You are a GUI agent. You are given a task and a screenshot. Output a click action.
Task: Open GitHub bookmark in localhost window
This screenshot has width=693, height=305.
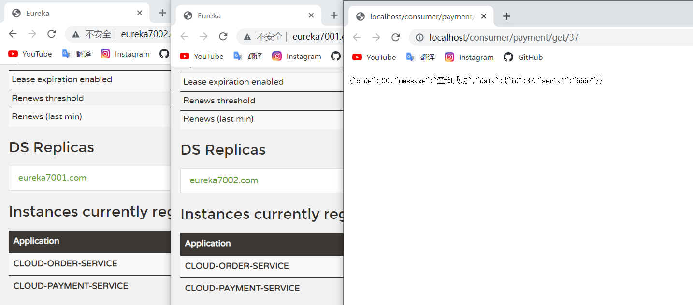(x=523, y=57)
